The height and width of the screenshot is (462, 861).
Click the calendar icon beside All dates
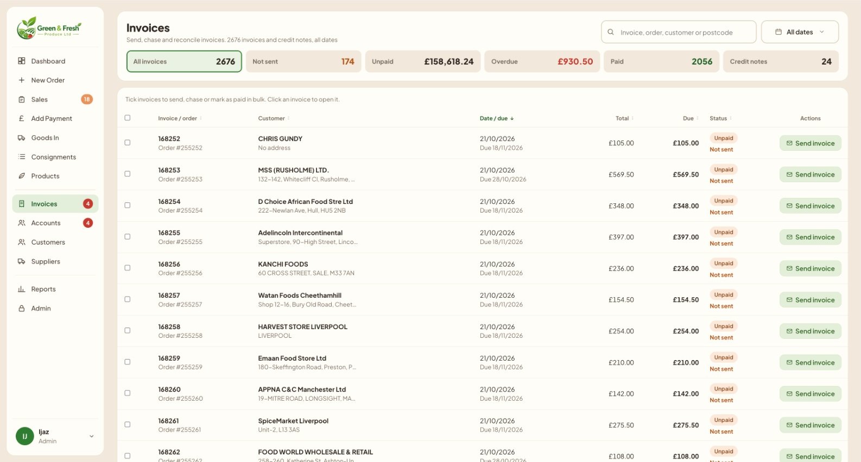point(778,32)
